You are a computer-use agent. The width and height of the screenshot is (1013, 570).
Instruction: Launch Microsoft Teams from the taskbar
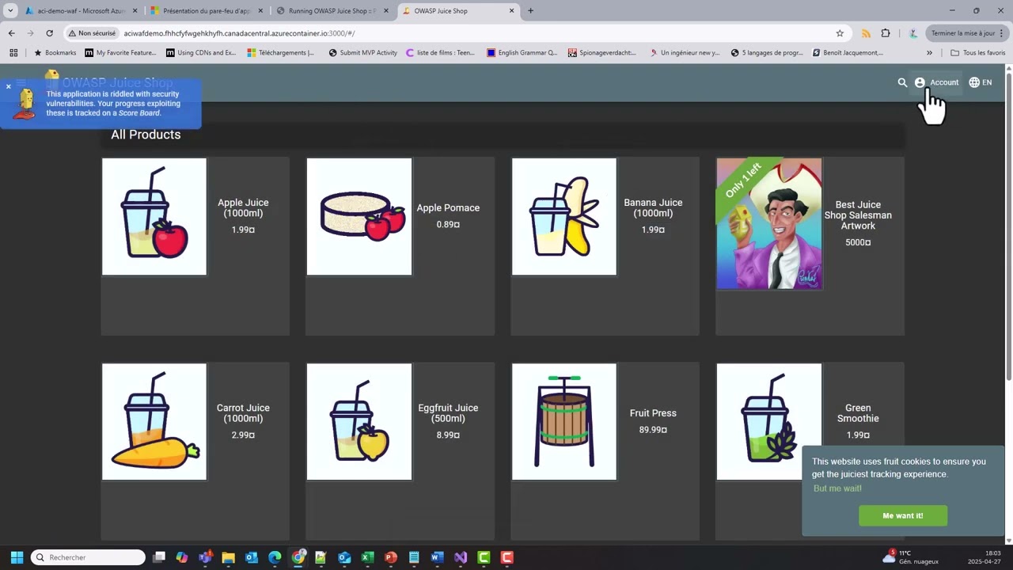205,557
